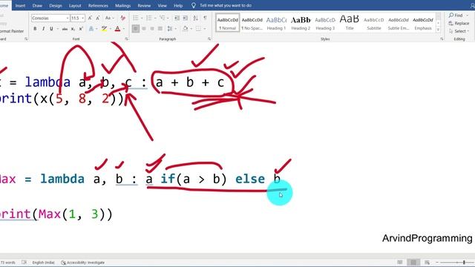Open the References tab

98,5
